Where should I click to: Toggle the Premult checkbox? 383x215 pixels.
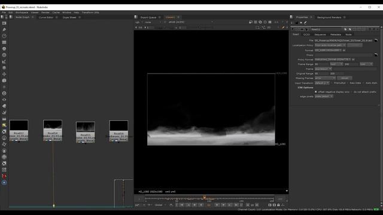[x=332, y=83]
